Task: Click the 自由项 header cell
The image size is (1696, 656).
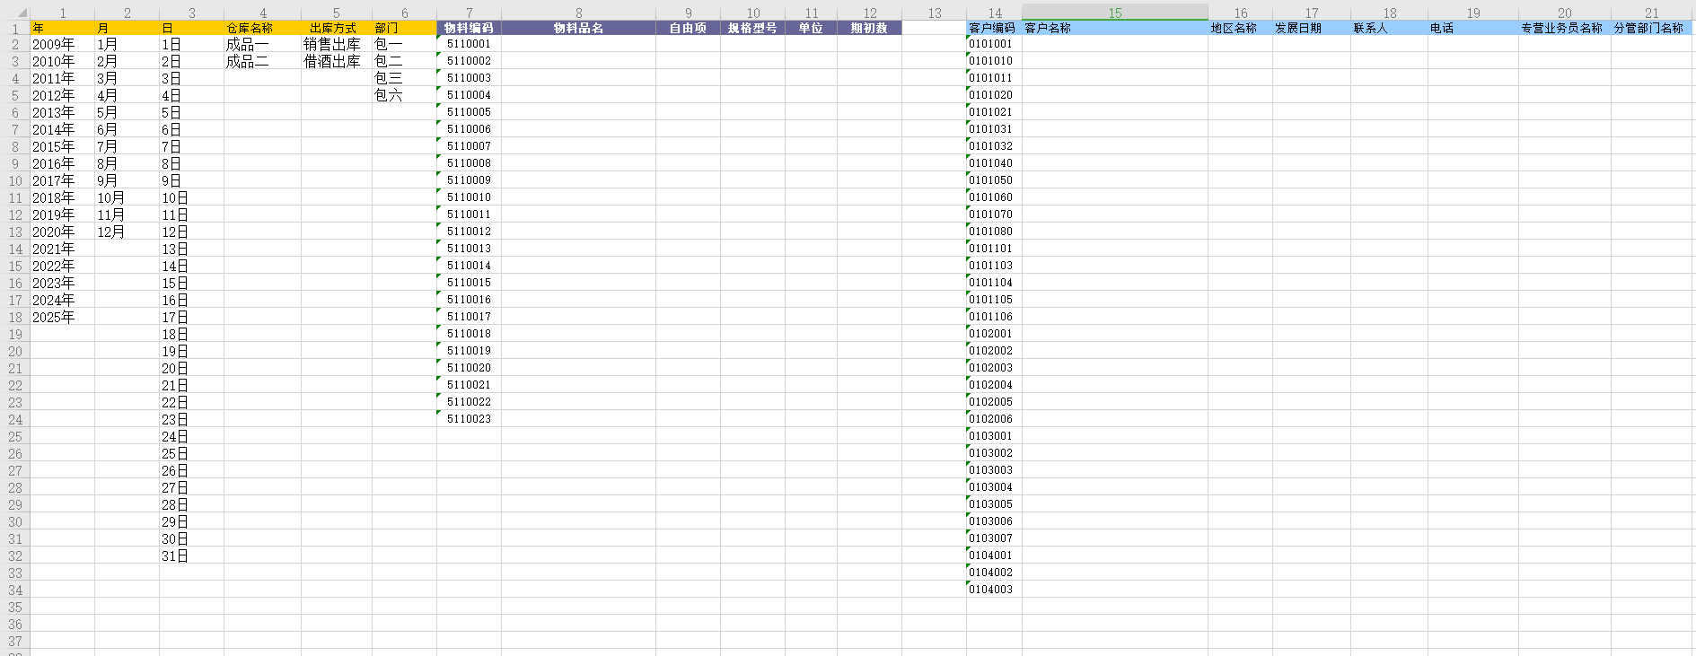Action: 689,28
